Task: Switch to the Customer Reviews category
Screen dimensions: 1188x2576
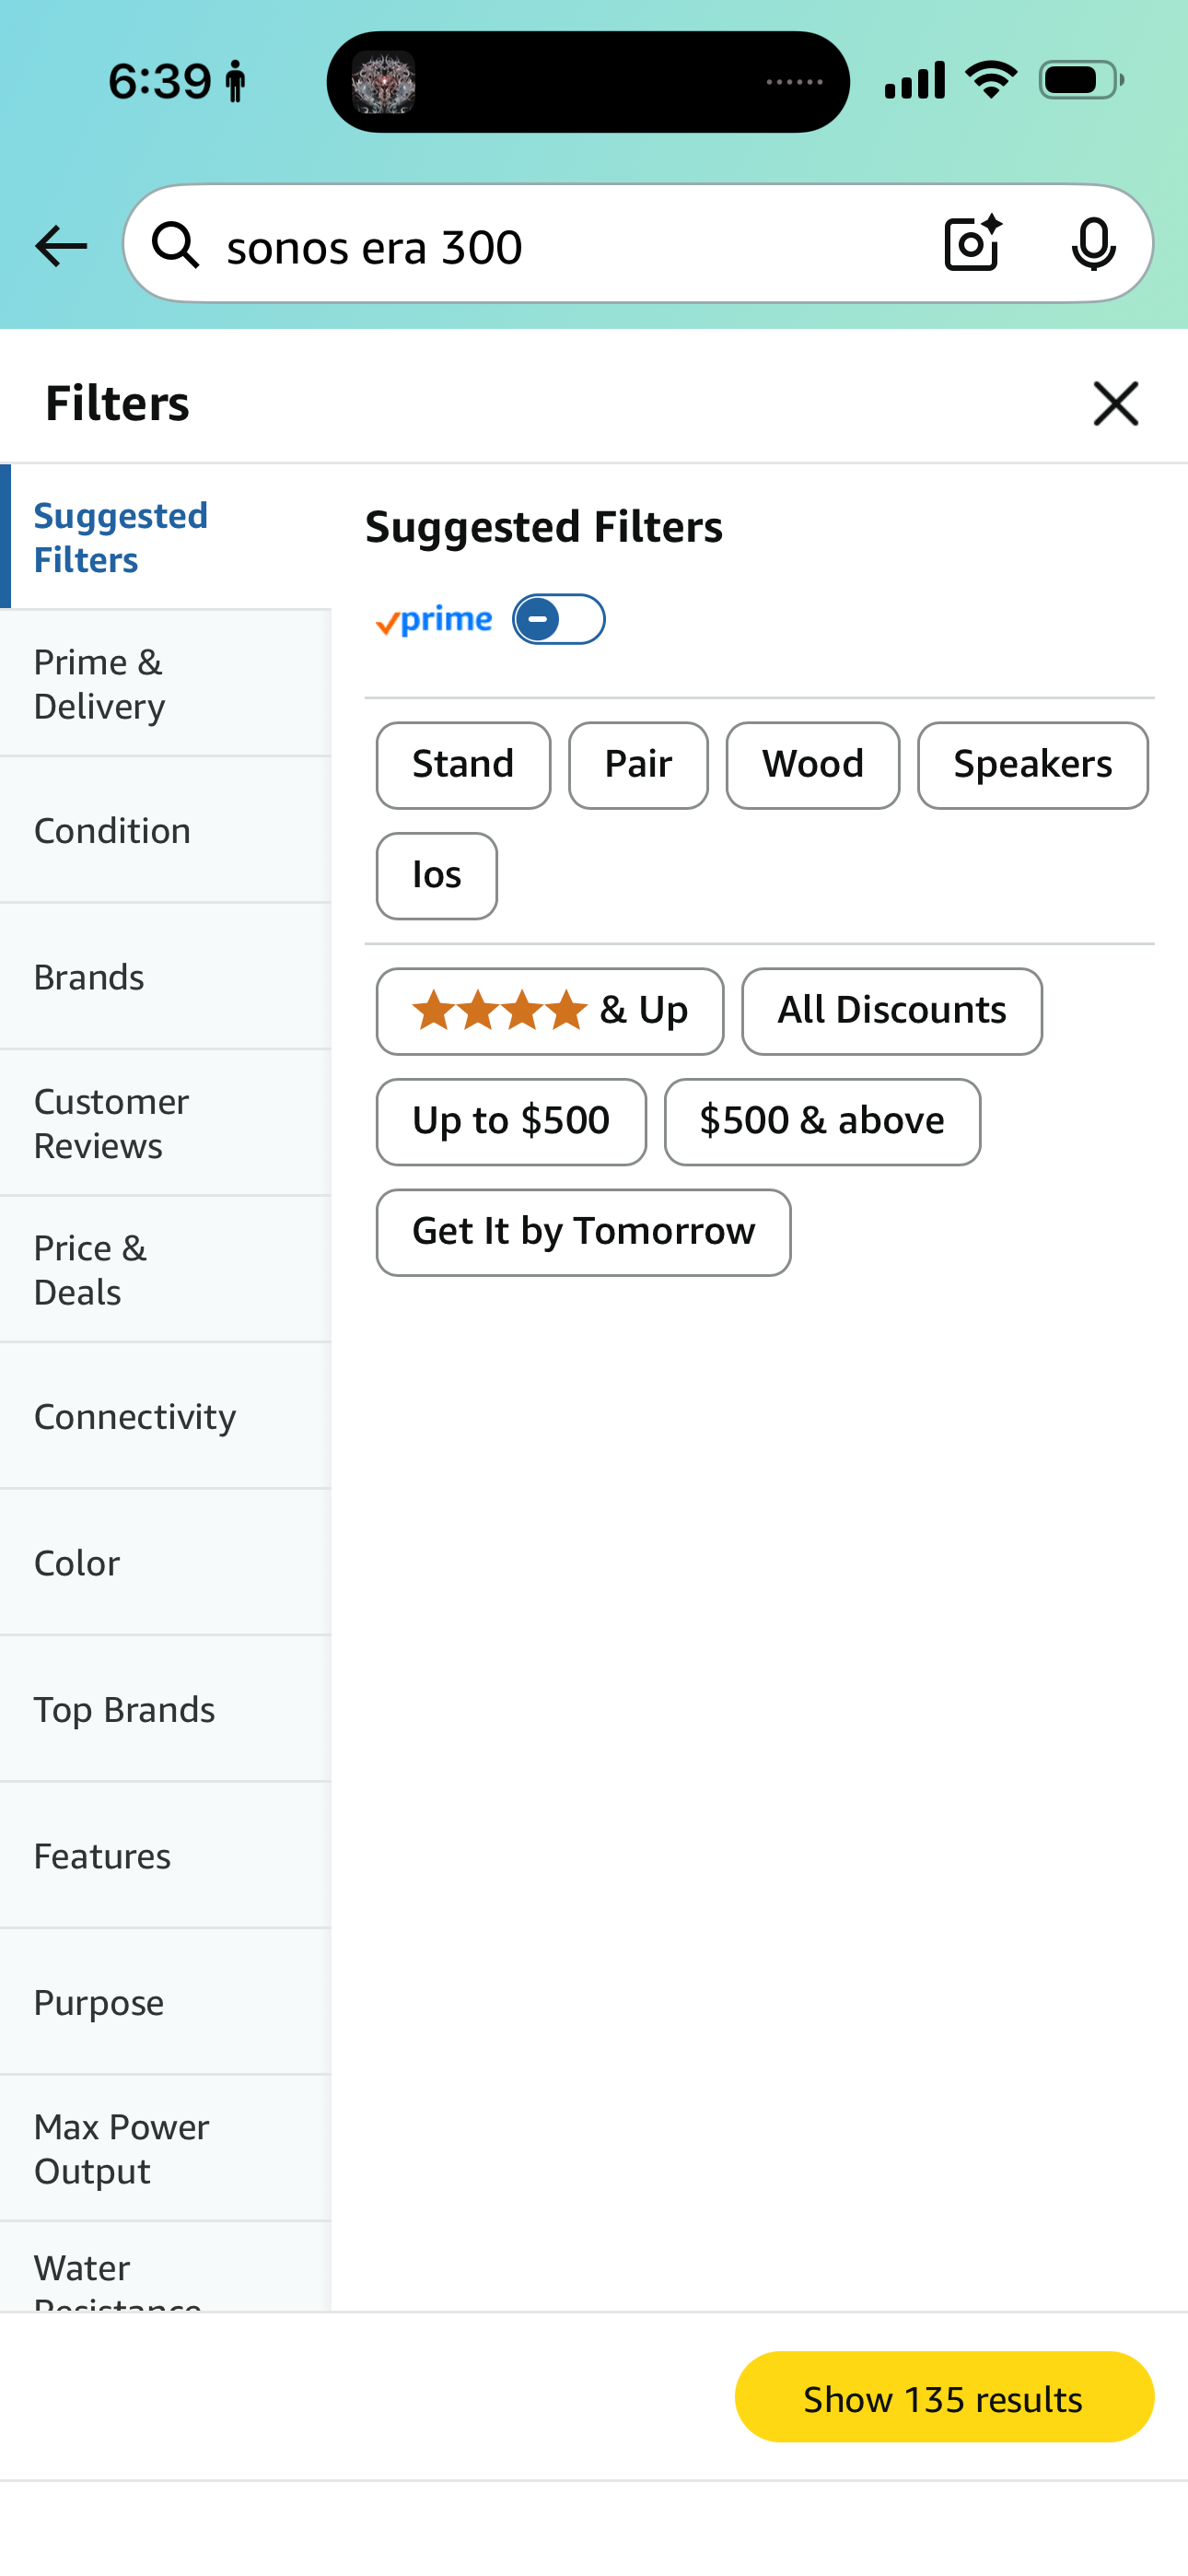Action: [166, 1123]
